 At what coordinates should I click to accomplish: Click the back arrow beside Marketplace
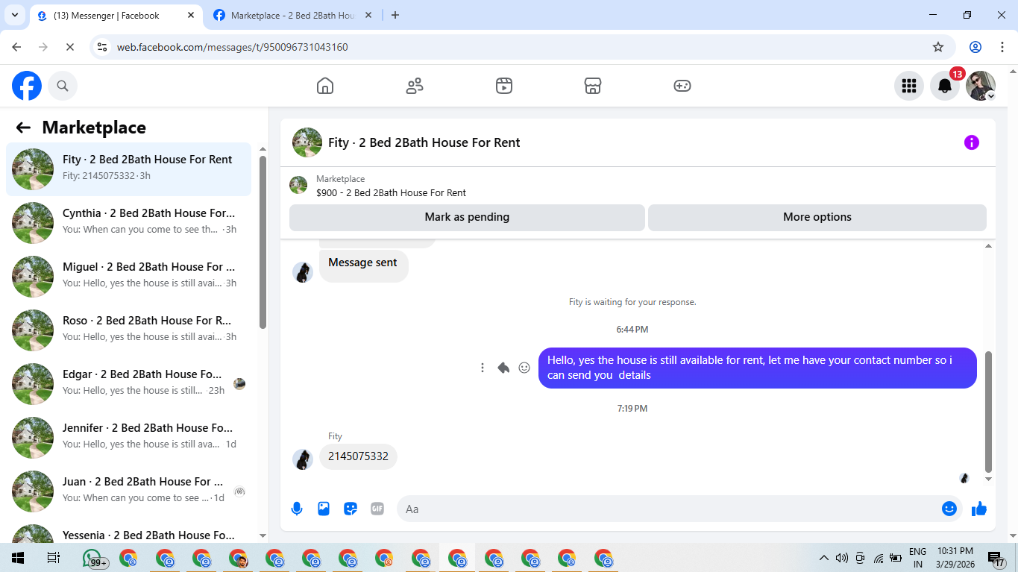click(x=23, y=128)
